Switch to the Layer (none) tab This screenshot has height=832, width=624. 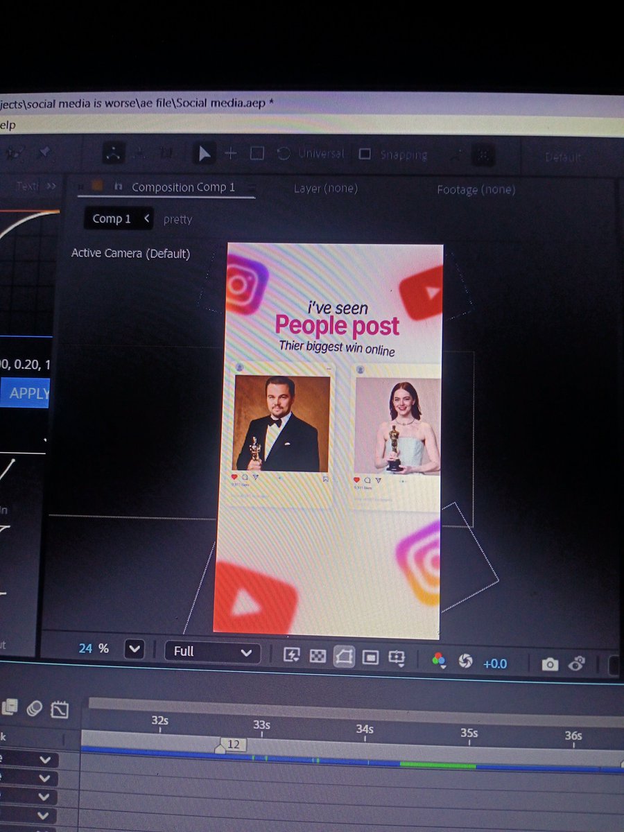(325, 188)
